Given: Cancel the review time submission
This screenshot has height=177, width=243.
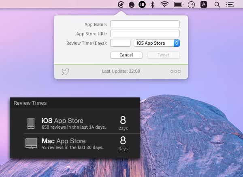Looking at the screenshot, I should coord(126,55).
